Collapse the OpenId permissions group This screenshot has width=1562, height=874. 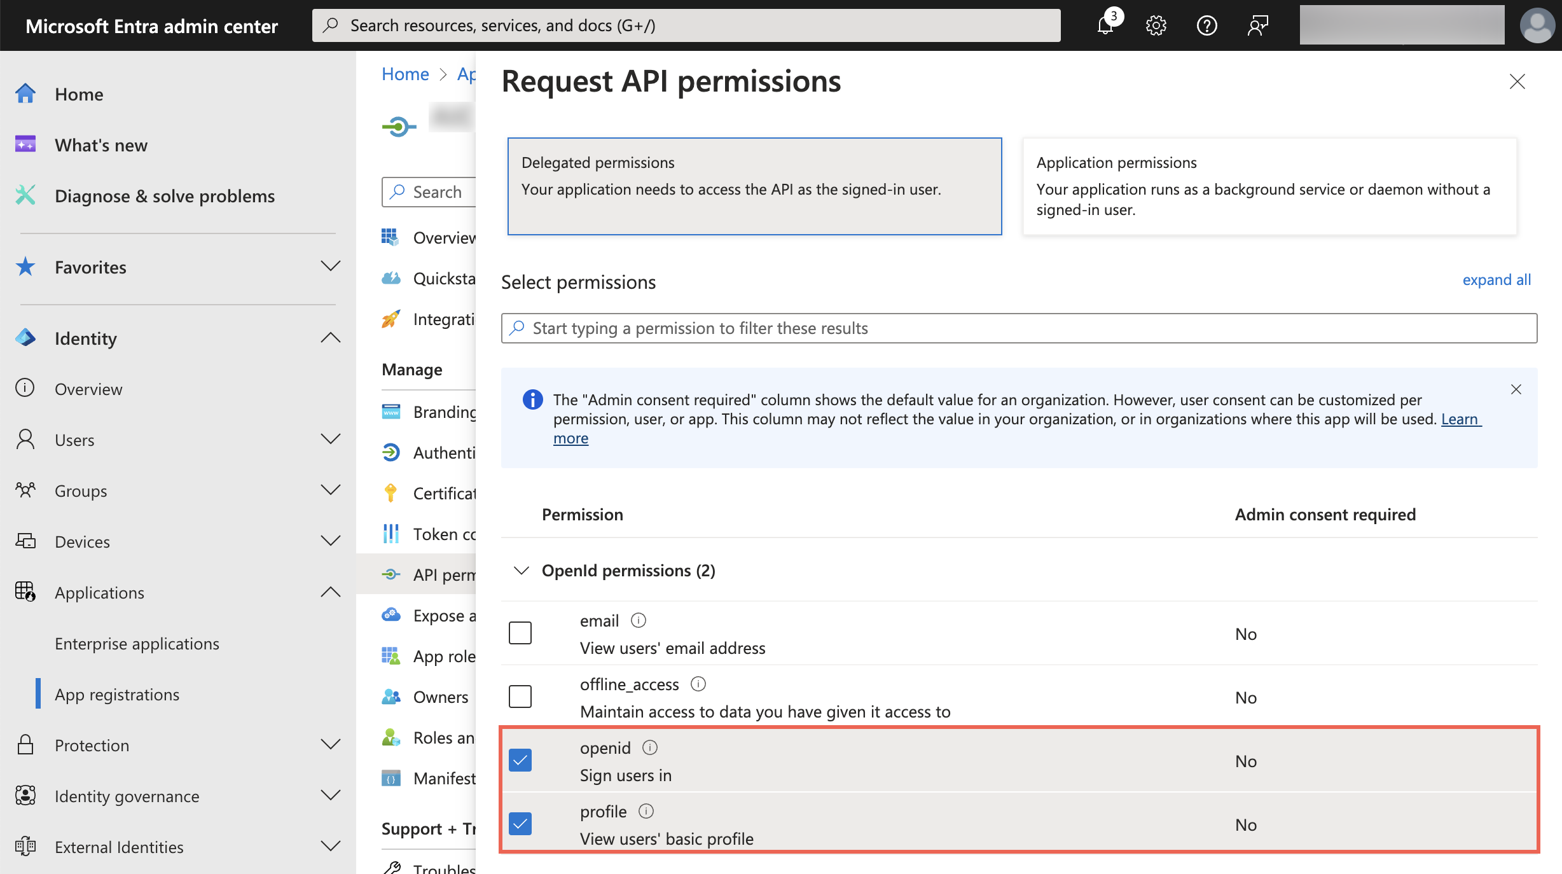[521, 571]
